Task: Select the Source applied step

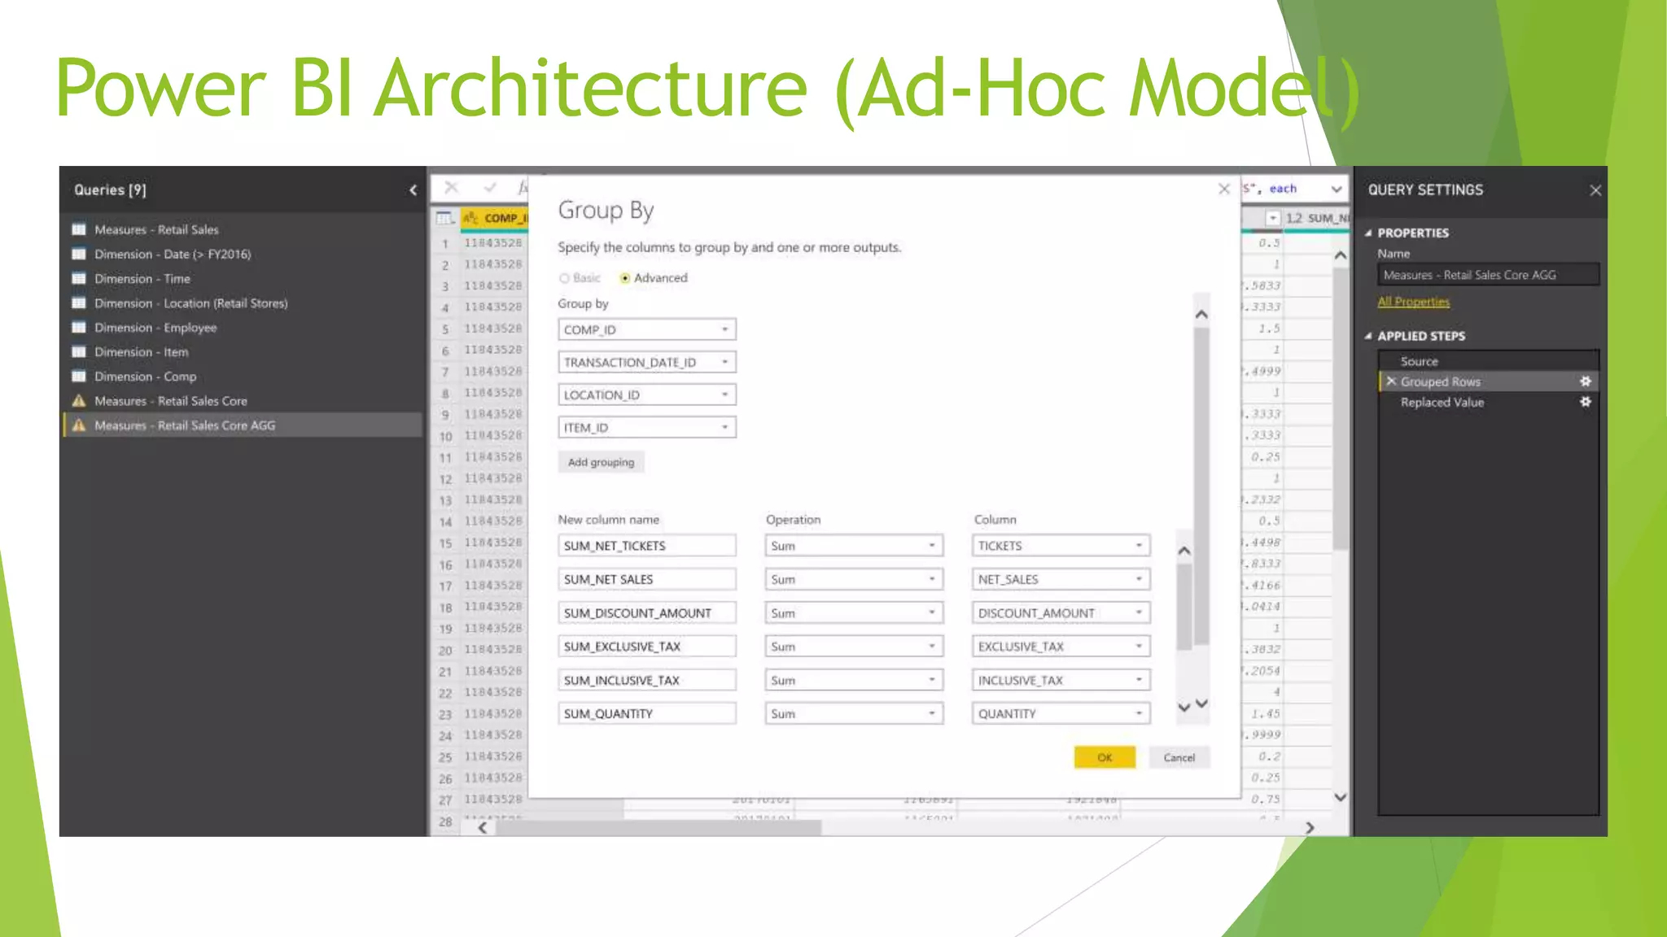Action: click(1419, 361)
